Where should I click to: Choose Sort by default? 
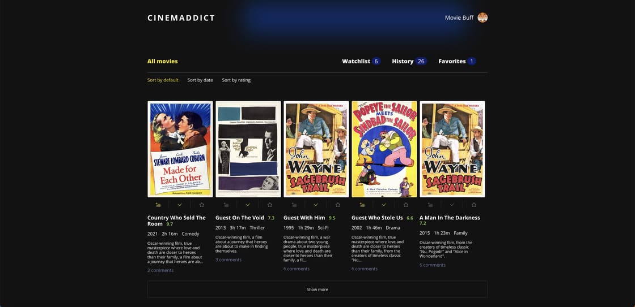(163, 80)
